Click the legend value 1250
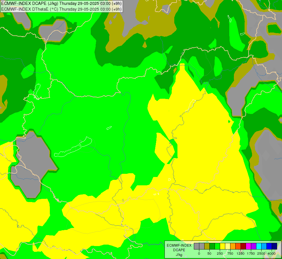 pyautogui.click(x=241, y=254)
